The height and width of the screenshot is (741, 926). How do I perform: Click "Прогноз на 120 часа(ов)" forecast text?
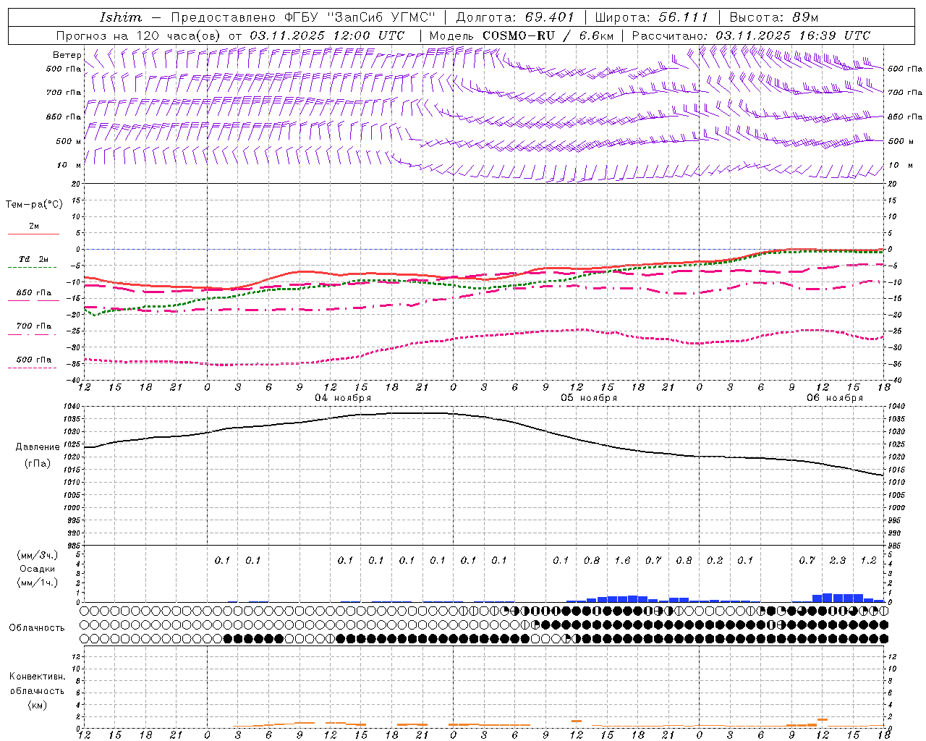click(140, 35)
